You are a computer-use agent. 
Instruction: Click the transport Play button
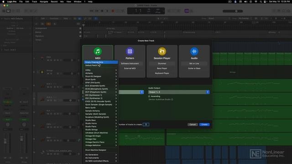tap(107, 11)
